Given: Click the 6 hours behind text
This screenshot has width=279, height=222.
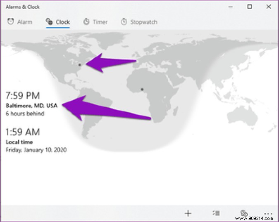Looking at the screenshot, I should [x=25, y=113].
